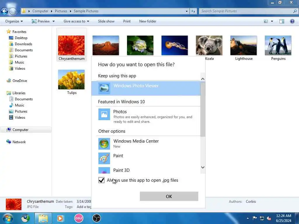Open the osu! taskbar icon
The height and width of the screenshot is (224, 299).
(x=79, y=218)
